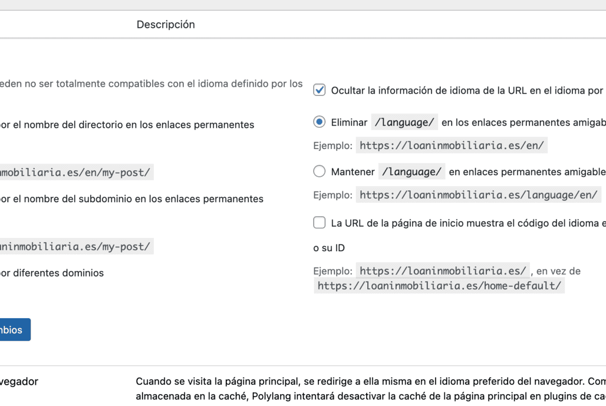
Task: Click the subdomain example URL ending in .es/my-post/
Action: pos(76,247)
